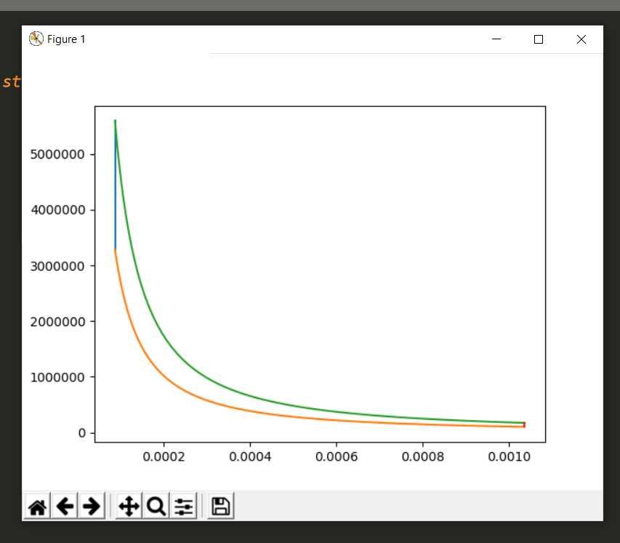Click the matplotlib logo in the title bar
The image size is (620, 543).
click(36, 39)
